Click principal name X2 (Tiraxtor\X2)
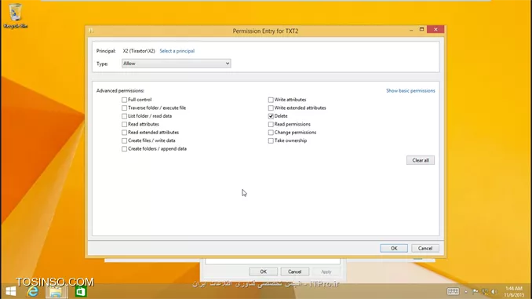 tap(139, 51)
